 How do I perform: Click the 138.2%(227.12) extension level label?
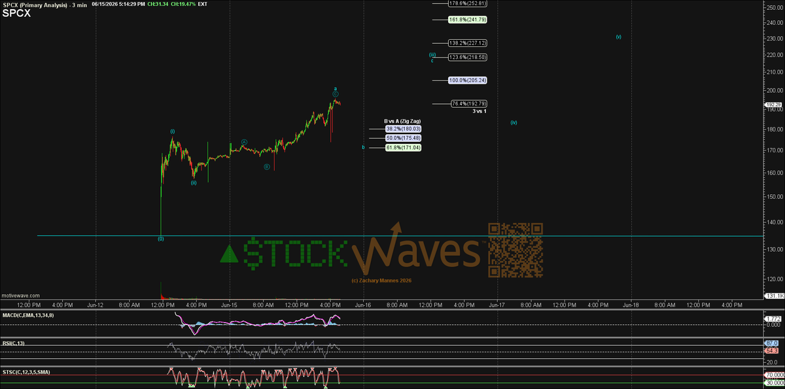[x=467, y=43]
